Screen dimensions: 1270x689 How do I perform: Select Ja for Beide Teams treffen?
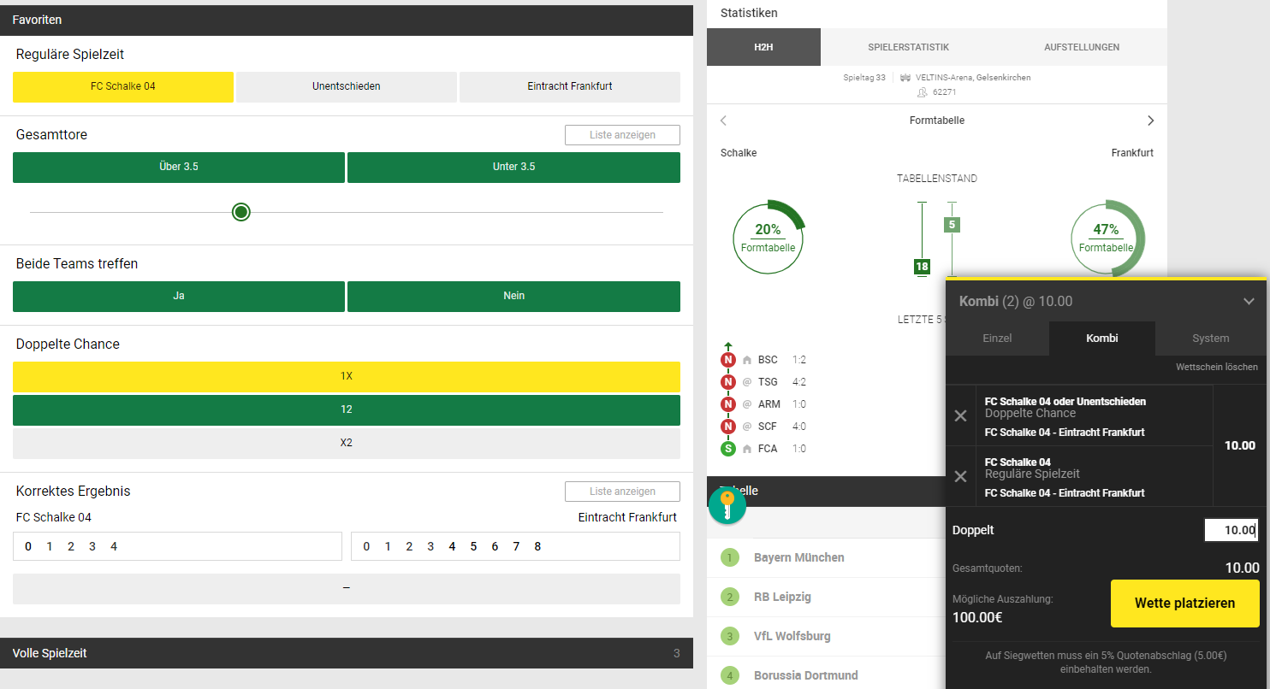179,296
